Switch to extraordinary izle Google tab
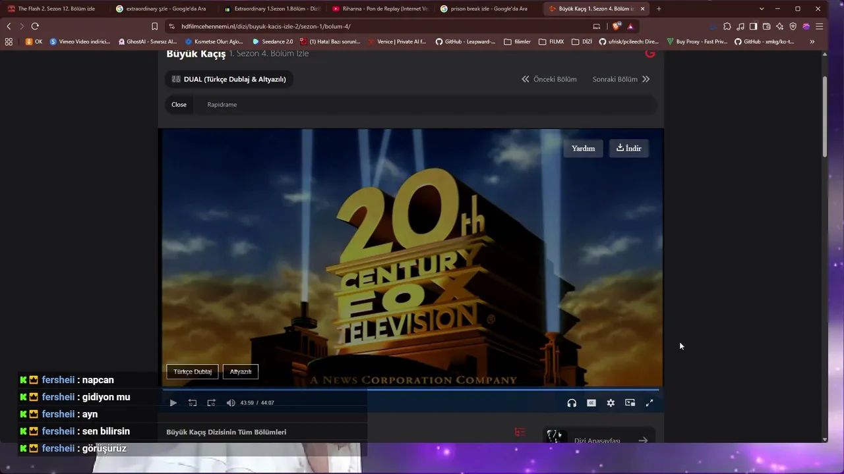 coord(162,9)
